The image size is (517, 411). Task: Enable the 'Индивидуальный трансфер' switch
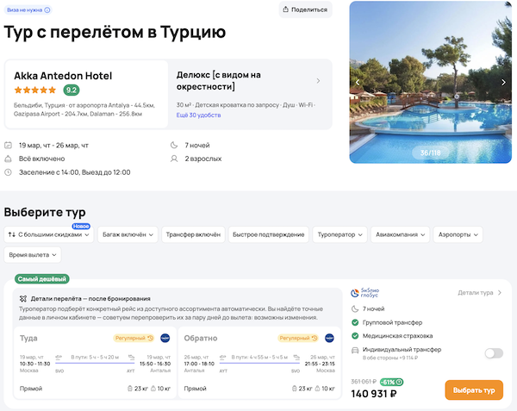[494, 353]
